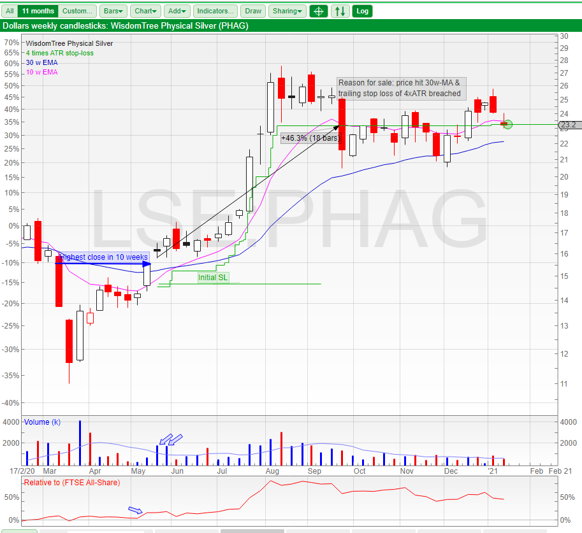Open the Custom... date range dialog

click(x=77, y=11)
